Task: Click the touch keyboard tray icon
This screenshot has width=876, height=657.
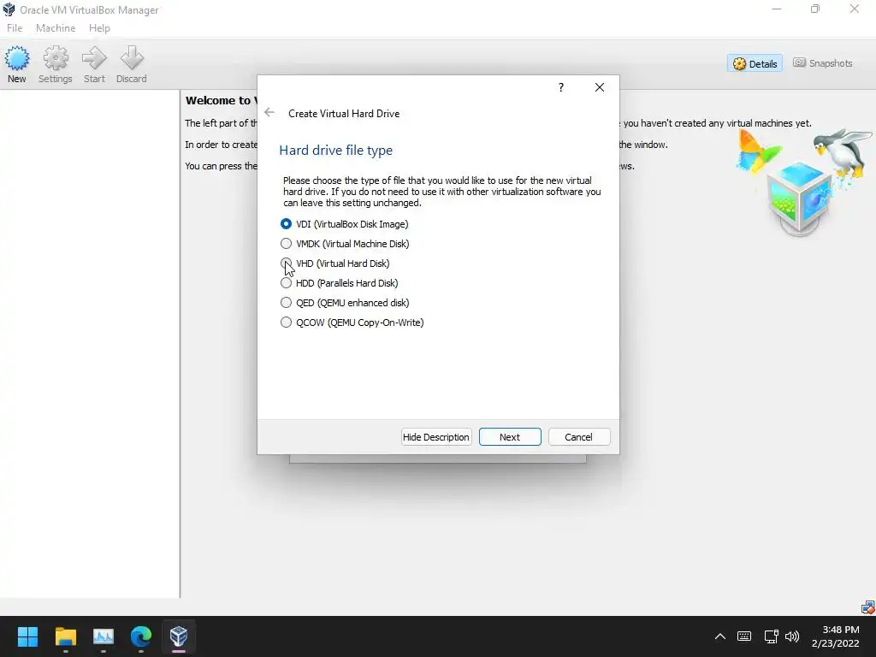Action: tap(744, 636)
